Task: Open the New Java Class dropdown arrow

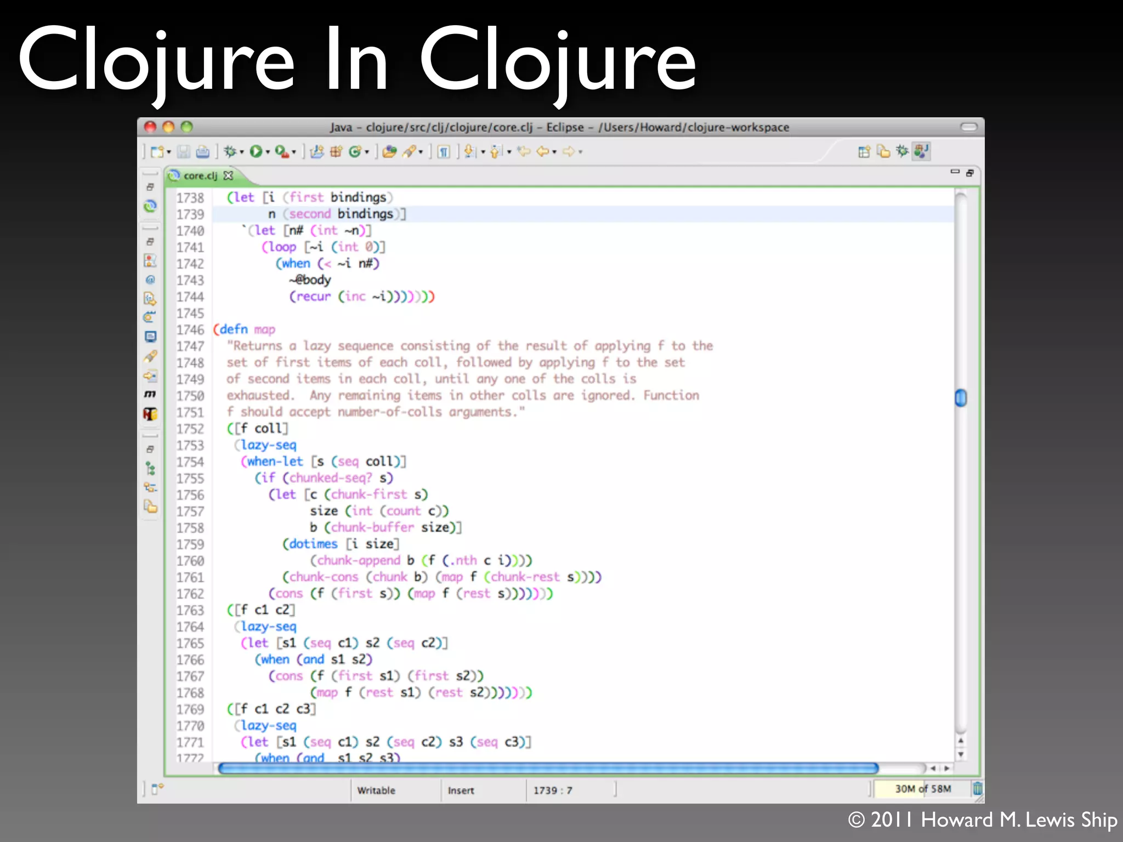Action: [x=366, y=152]
